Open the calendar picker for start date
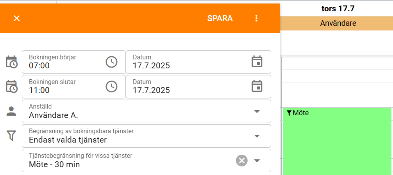The height and width of the screenshot is (175, 393). coord(257,62)
